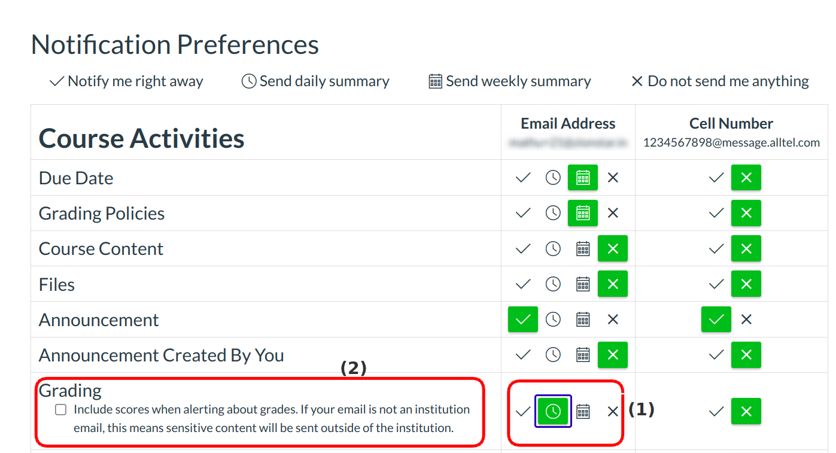Click the "Notify me right away" legend
This screenshot has width=836, height=453.
(126, 81)
